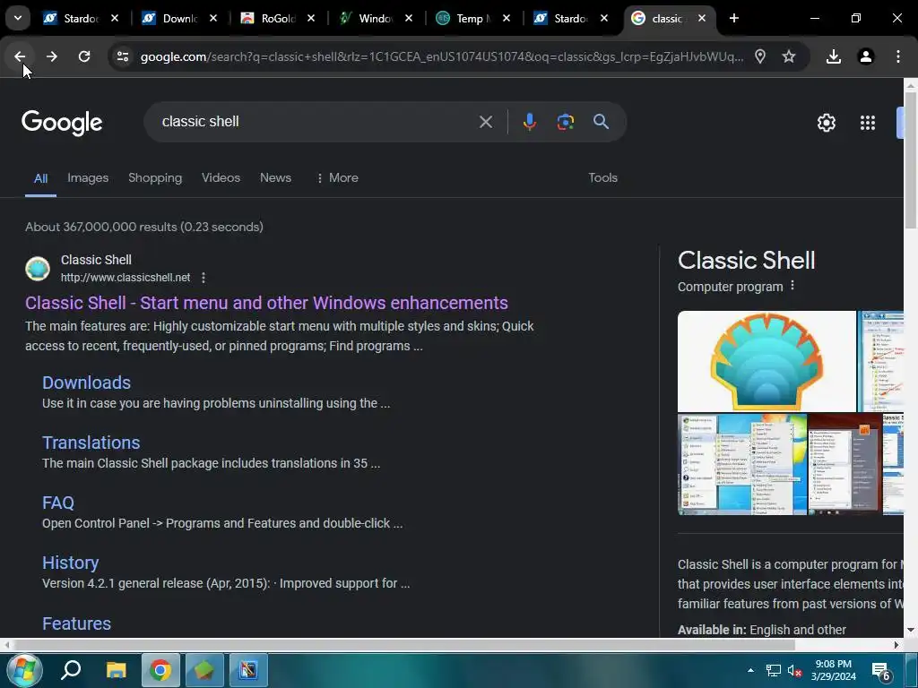Open the Features sitelink
The width and height of the screenshot is (918, 688).
77,623
